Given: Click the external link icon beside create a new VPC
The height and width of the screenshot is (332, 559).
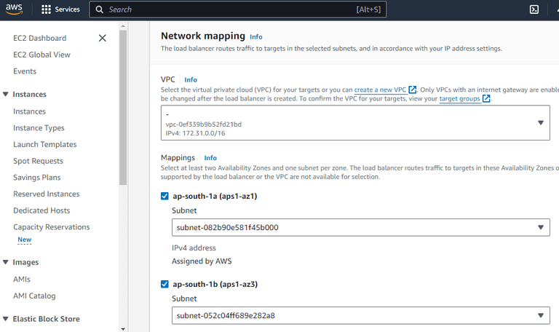Looking at the screenshot, I should click(x=413, y=90).
